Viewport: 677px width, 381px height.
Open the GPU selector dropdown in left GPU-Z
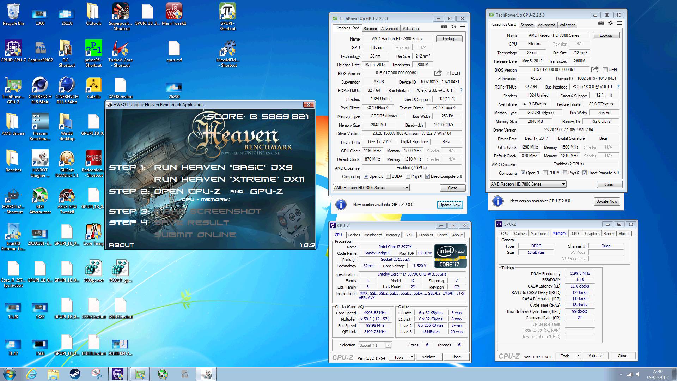pos(371,188)
